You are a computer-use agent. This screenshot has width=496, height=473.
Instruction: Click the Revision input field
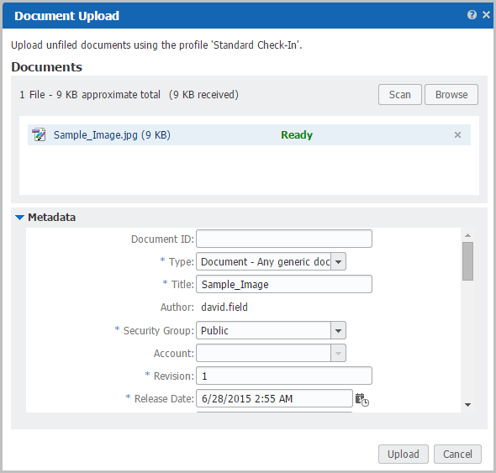284,376
